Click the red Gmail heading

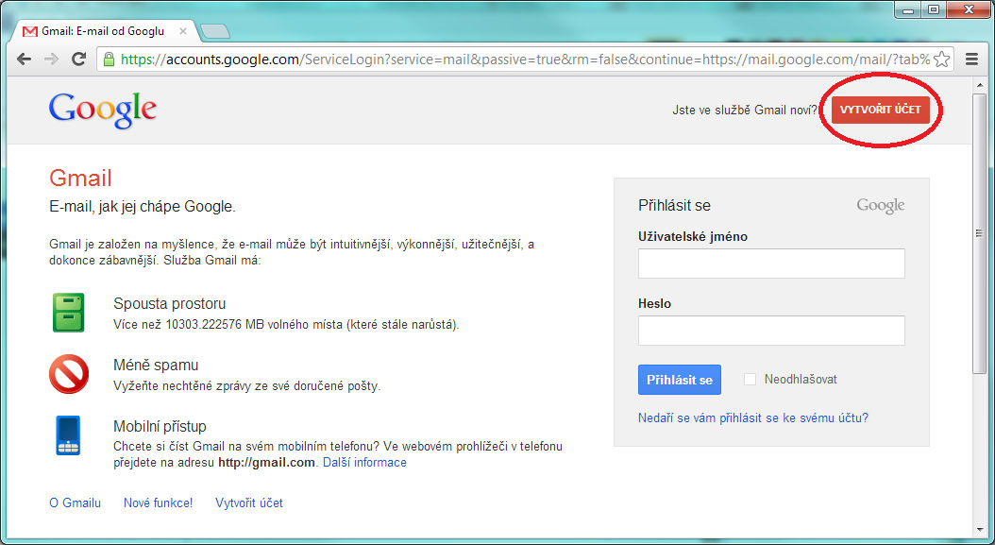[x=80, y=179]
